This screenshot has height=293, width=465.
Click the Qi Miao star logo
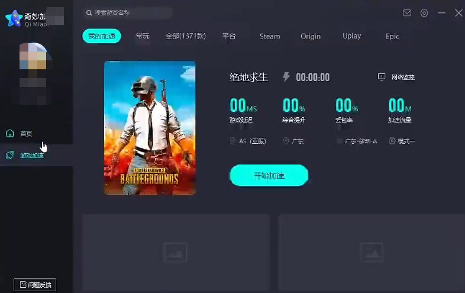[14, 18]
